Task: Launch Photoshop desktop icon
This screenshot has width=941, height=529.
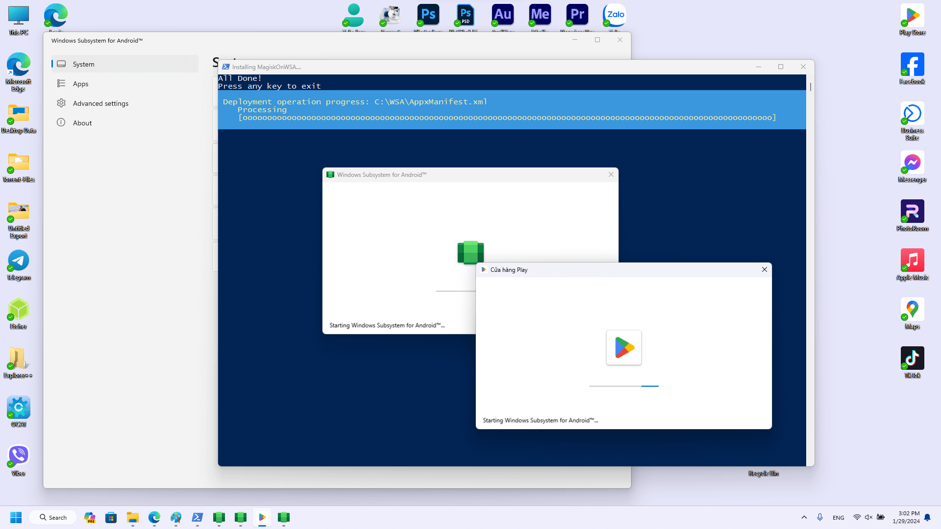Action: point(428,16)
